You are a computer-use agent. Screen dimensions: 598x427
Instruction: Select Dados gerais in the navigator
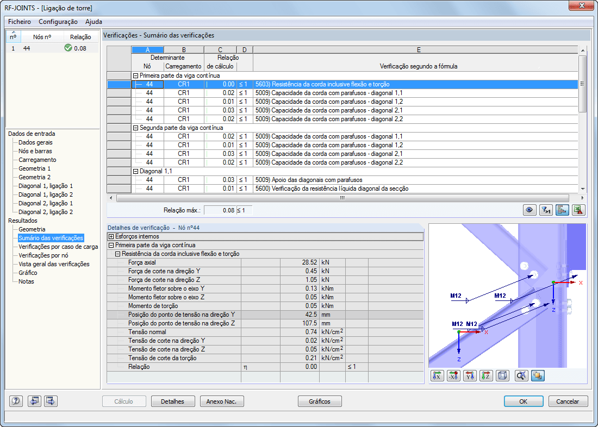[35, 142]
